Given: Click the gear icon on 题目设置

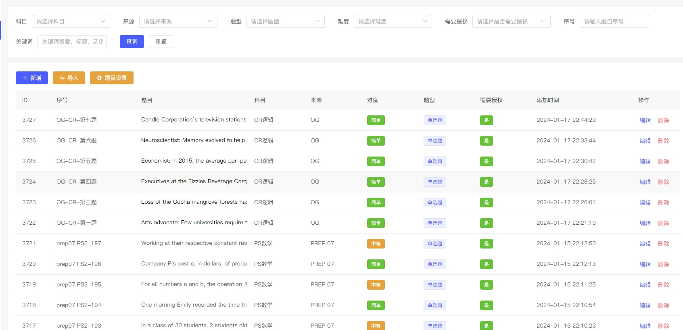Looking at the screenshot, I should click(x=99, y=78).
